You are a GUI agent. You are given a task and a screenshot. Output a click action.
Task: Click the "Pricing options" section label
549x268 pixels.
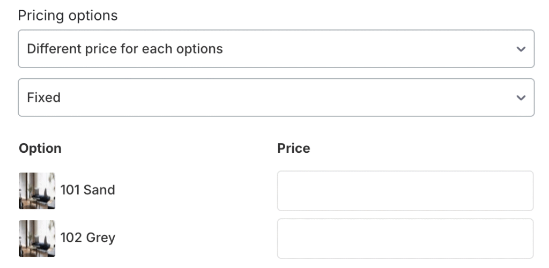tap(68, 16)
